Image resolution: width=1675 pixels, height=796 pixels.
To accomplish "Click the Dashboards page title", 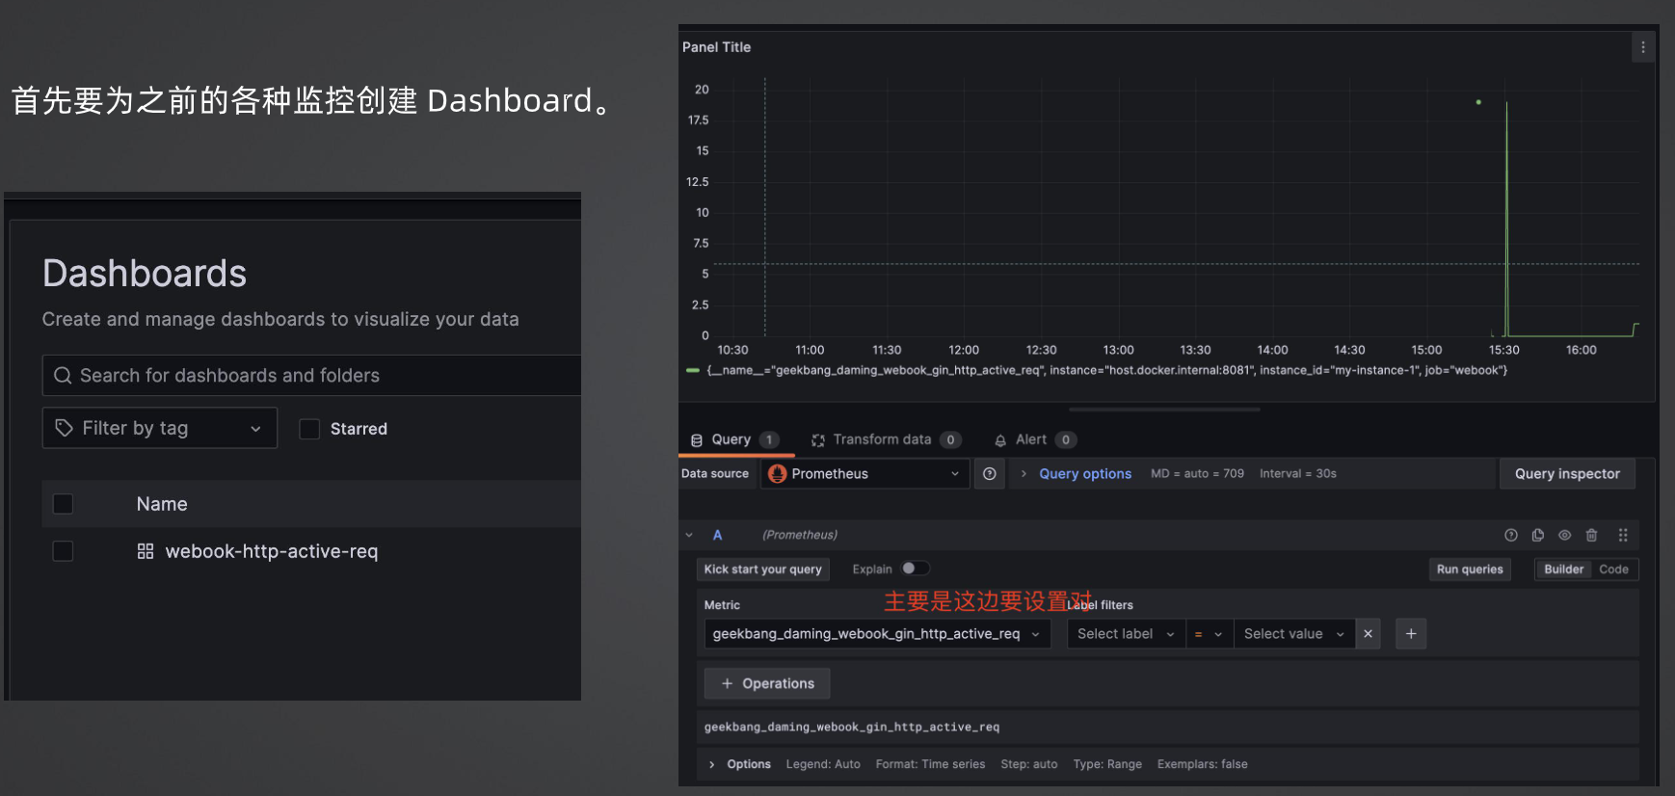I will coord(145,274).
